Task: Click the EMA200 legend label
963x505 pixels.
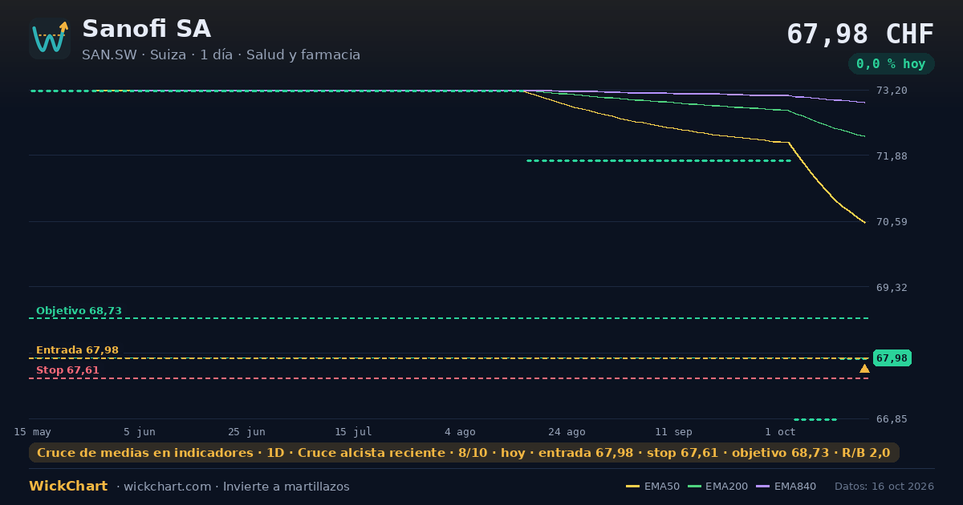Action: click(726, 487)
